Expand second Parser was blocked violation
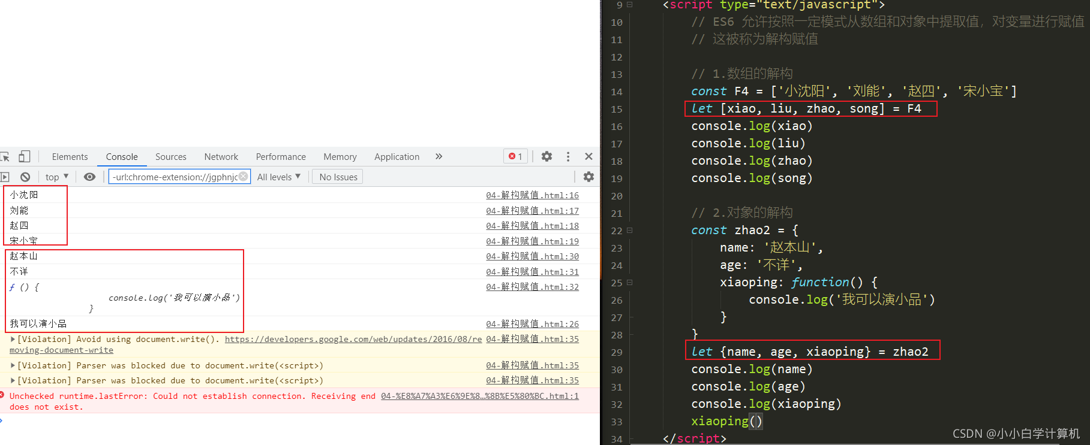 [13, 380]
